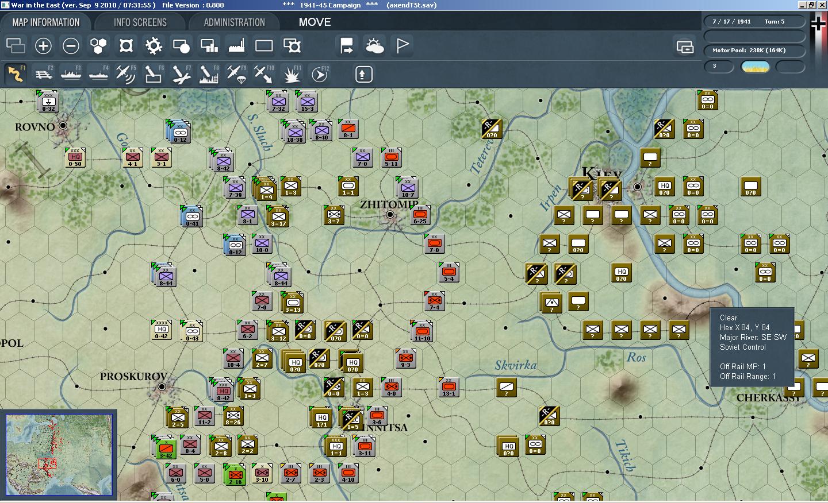The image size is (828, 503).
Task: Click the Proskurov city marker
Action: (162, 386)
